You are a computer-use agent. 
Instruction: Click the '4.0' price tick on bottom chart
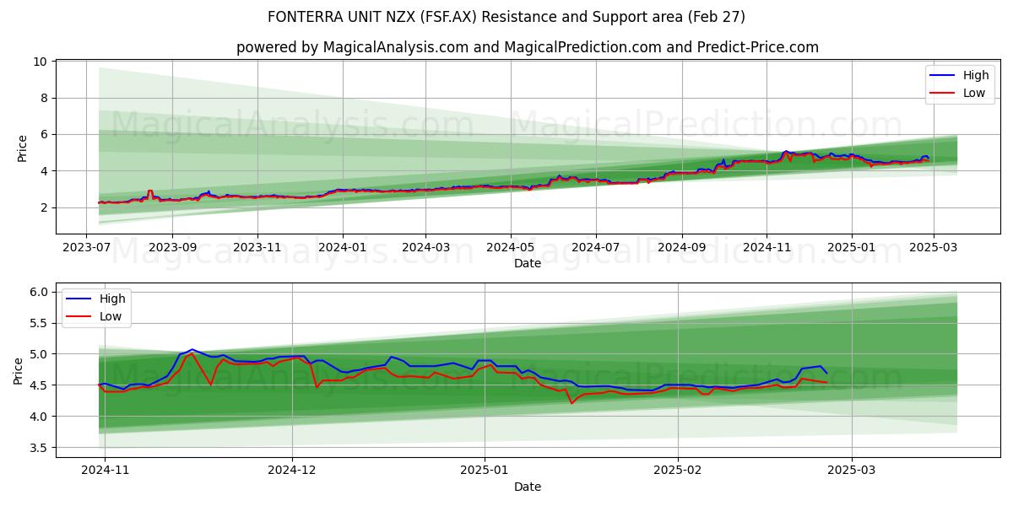click(39, 417)
